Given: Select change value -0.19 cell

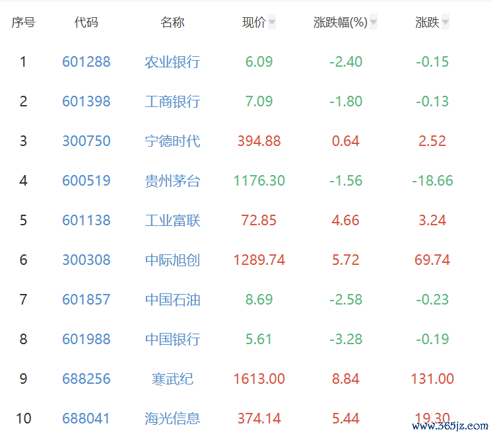Looking at the screenshot, I should (432, 340).
